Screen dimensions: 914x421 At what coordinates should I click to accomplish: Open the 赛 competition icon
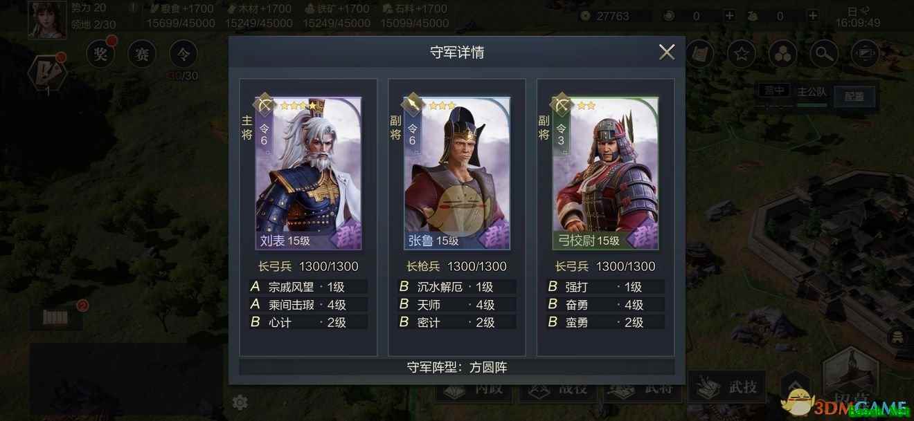coord(142,54)
